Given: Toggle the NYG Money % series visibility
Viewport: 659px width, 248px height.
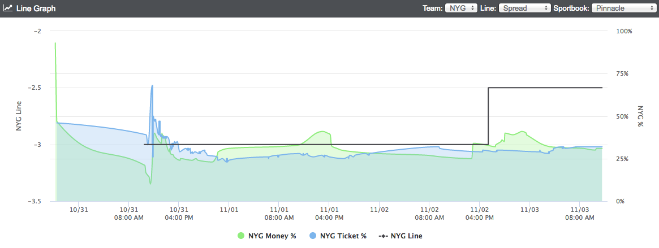Looking at the screenshot, I should point(272,236).
